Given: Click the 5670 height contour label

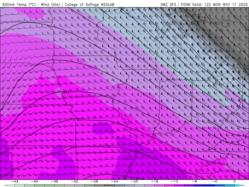Looking at the screenshot, I should [x=65, y=92].
